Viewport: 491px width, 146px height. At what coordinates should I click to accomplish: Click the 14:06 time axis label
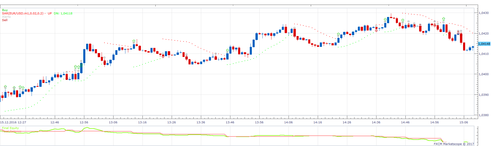point(289,122)
